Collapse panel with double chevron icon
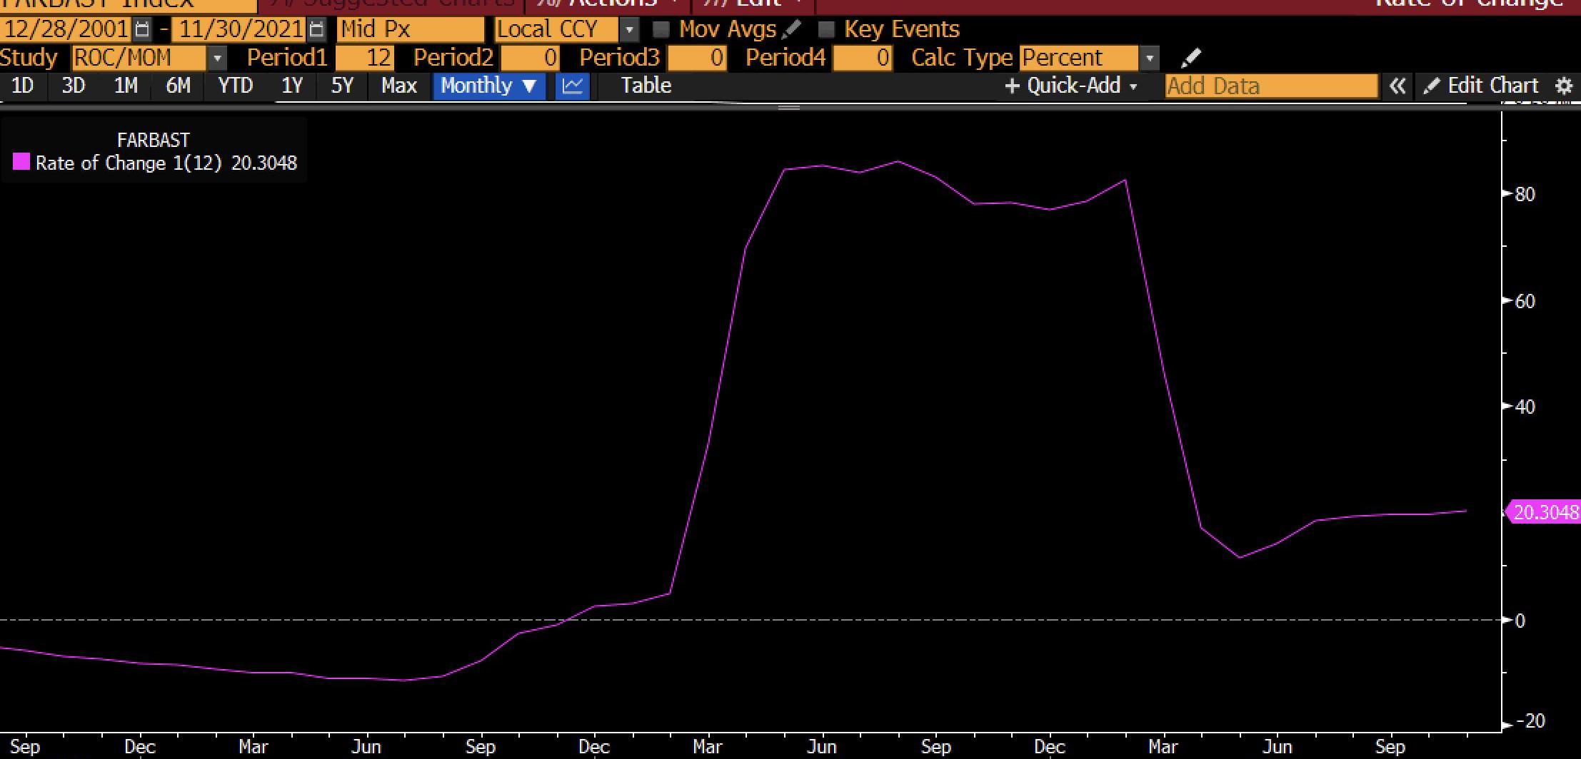 pyautogui.click(x=1397, y=86)
